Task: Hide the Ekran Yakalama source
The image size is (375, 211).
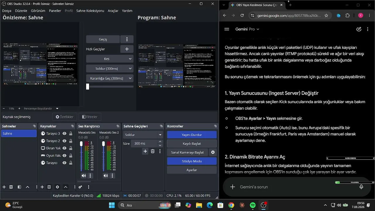Action: [x=64, y=148]
